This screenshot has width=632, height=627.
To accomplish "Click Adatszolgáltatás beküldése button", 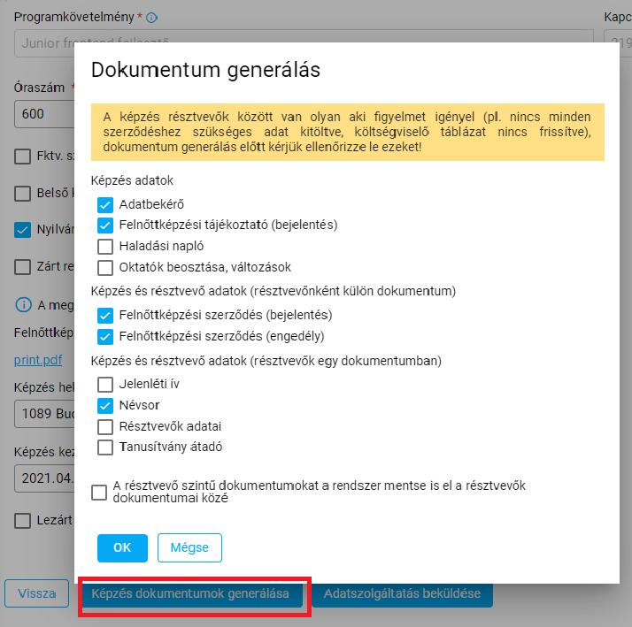I will [402, 594].
